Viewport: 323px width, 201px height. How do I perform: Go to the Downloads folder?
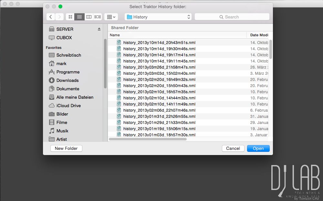67,80
